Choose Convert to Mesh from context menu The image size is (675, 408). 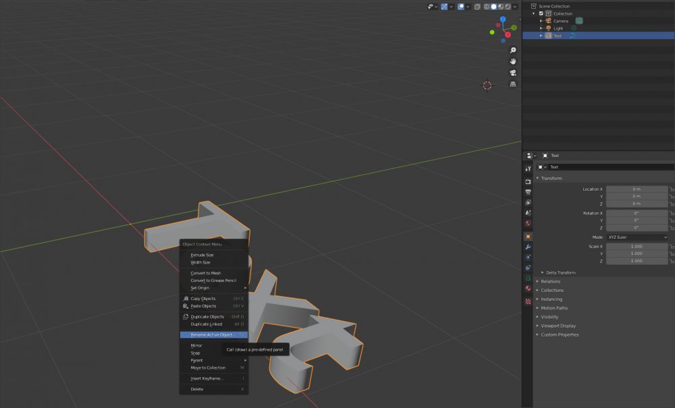tap(206, 273)
